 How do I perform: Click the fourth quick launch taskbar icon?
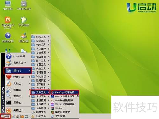[x=27, y=116]
